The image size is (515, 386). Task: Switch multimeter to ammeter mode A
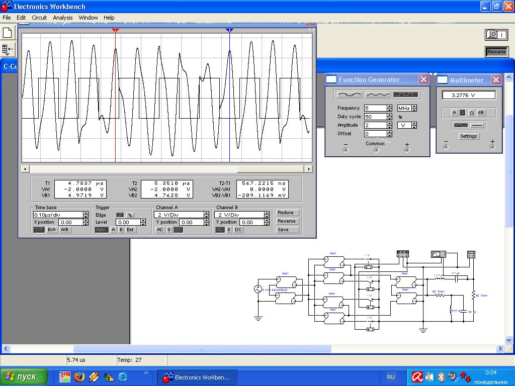click(x=454, y=113)
